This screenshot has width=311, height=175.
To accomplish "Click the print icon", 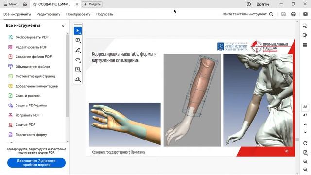I will point(294,14).
